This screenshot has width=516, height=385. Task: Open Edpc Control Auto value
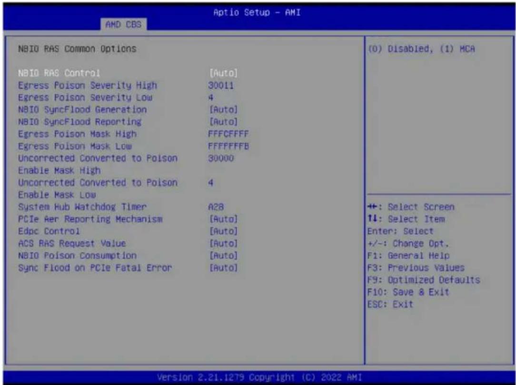[223, 231]
